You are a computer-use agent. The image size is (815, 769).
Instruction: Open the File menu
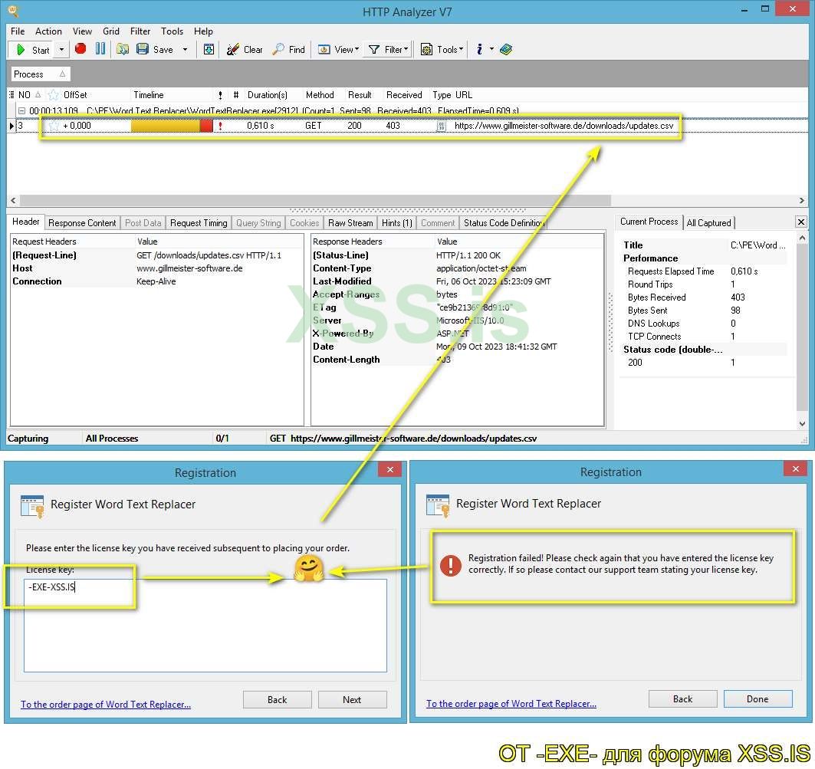point(18,31)
